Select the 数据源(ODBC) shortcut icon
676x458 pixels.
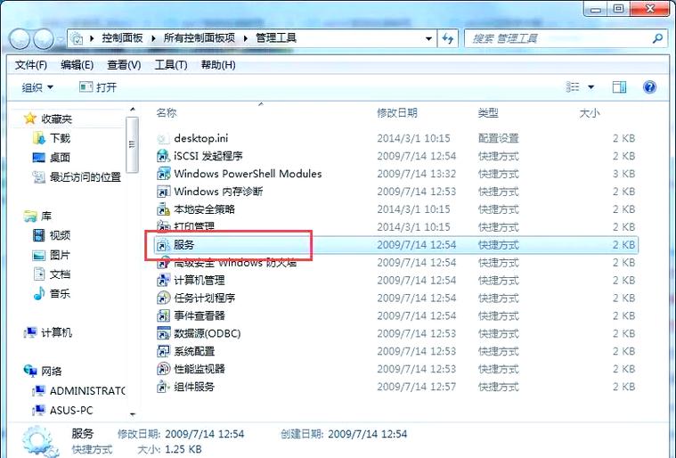[163, 333]
